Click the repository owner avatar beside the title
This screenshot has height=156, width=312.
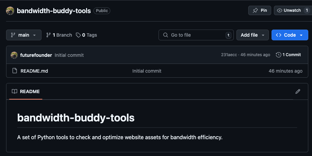click(10, 11)
